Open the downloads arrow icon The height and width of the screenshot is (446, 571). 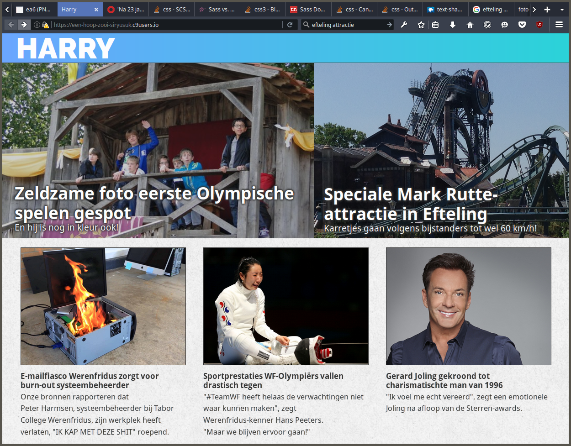tap(453, 25)
